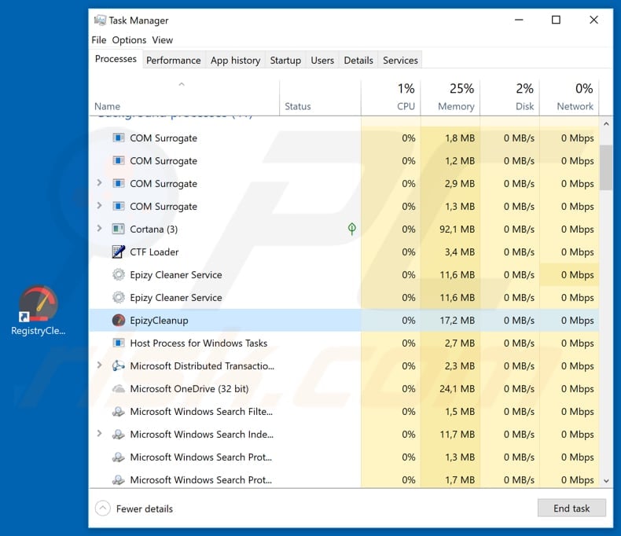Click the CTF Loader pen icon
This screenshot has height=536, width=621.
tap(119, 251)
